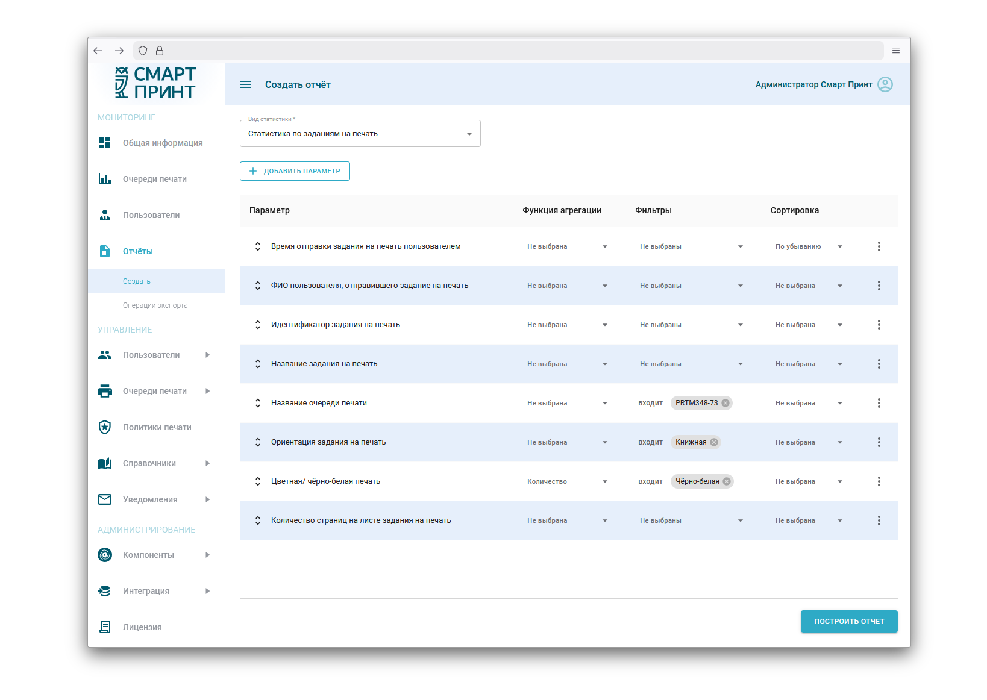Open sorting dropdown for Идентификатор задания row

pyautogui.click(x=809, y=325)
